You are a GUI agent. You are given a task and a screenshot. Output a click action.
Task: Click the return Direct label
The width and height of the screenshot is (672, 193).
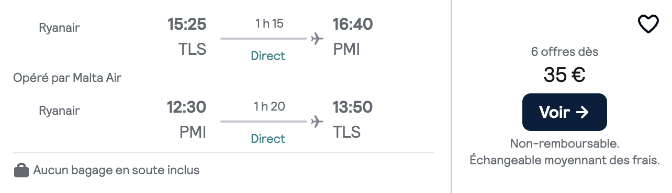pyautogui.click(x=268, y=139)
